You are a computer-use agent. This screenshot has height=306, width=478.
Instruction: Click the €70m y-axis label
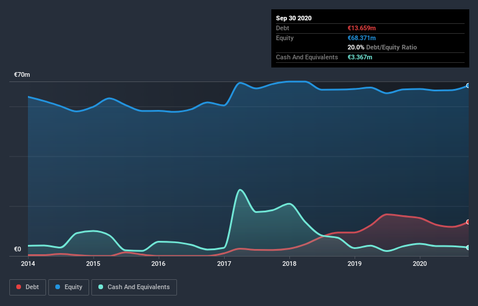[22, 74]
